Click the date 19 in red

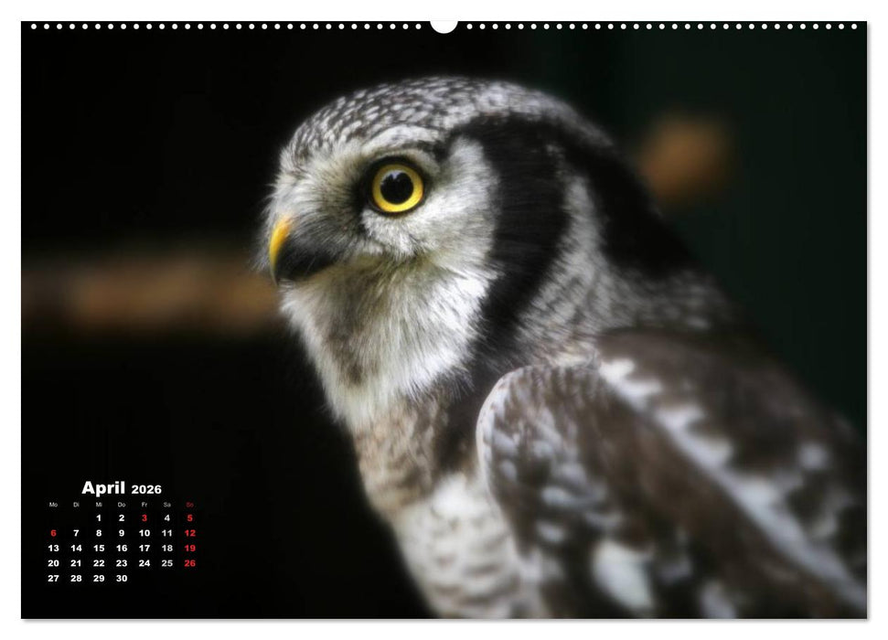pyautogui.click(x=190, y=548)
